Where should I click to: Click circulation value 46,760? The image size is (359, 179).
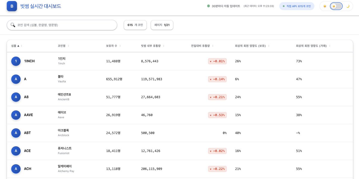pos(147,115)
